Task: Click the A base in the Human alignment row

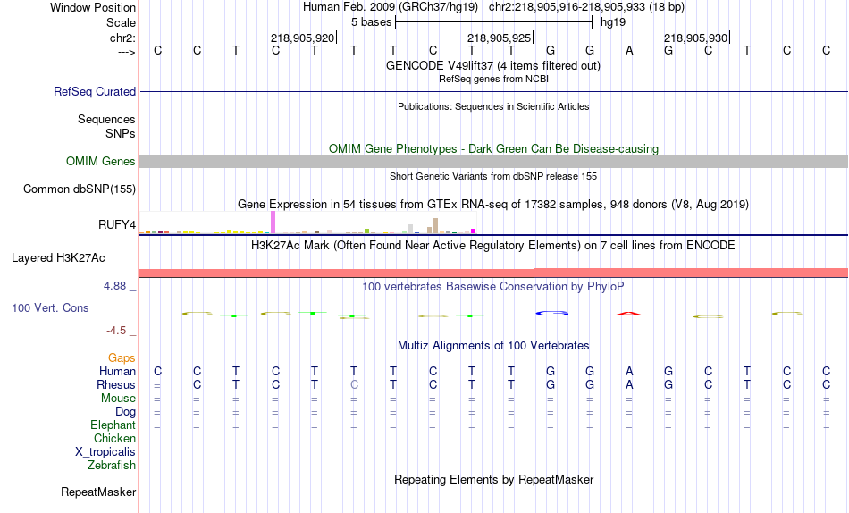Action: tap(629, 372)
